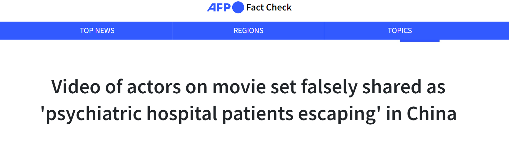Screen dimensions: 509x162
Task: Expand the TOPICS navigation menu
Action: (400, 31)
